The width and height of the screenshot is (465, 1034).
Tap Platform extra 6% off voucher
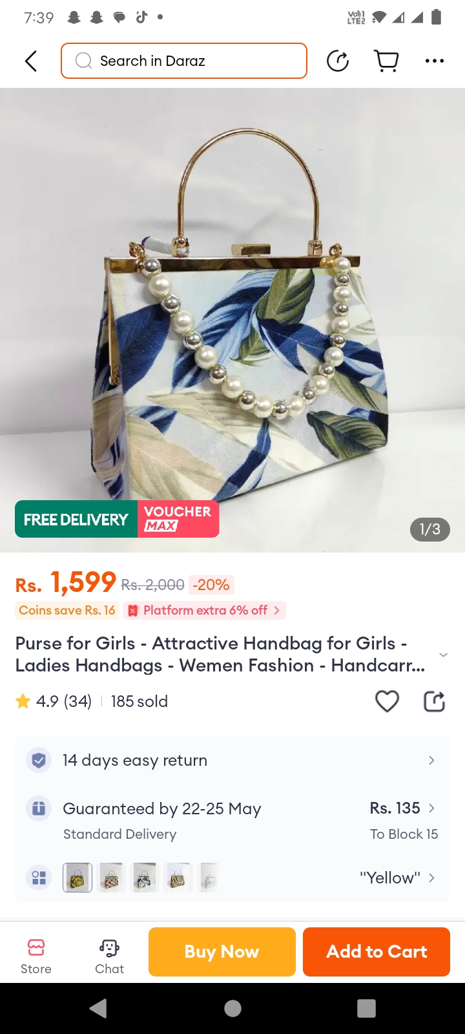[x=205, y=610]
